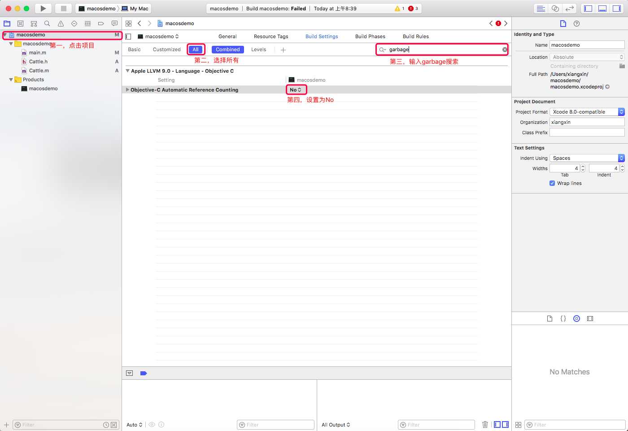Switch to Standard editor view
628x431 pixels.
point(541,9)
